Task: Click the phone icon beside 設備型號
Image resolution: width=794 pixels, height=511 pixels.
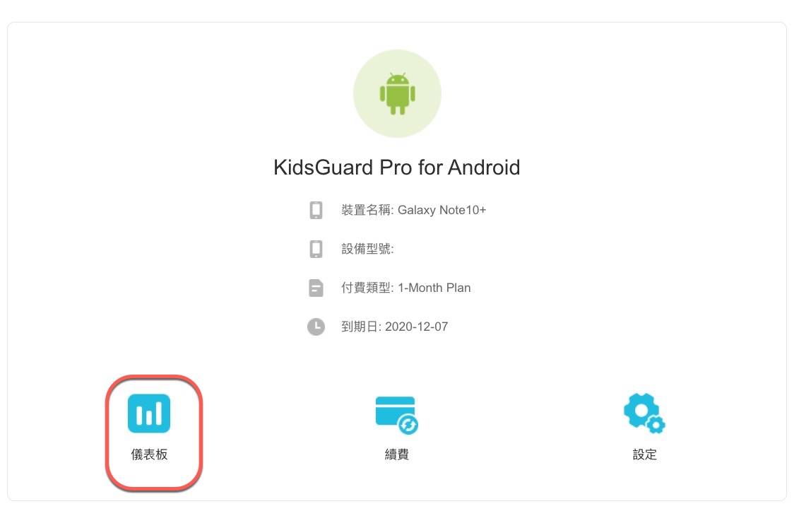Action: point(316,249)
